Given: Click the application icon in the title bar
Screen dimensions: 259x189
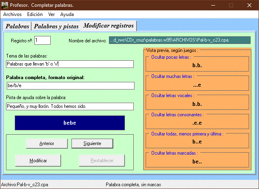Looking at the screenshot, I should pyautogui.click(x=5, y=5).
